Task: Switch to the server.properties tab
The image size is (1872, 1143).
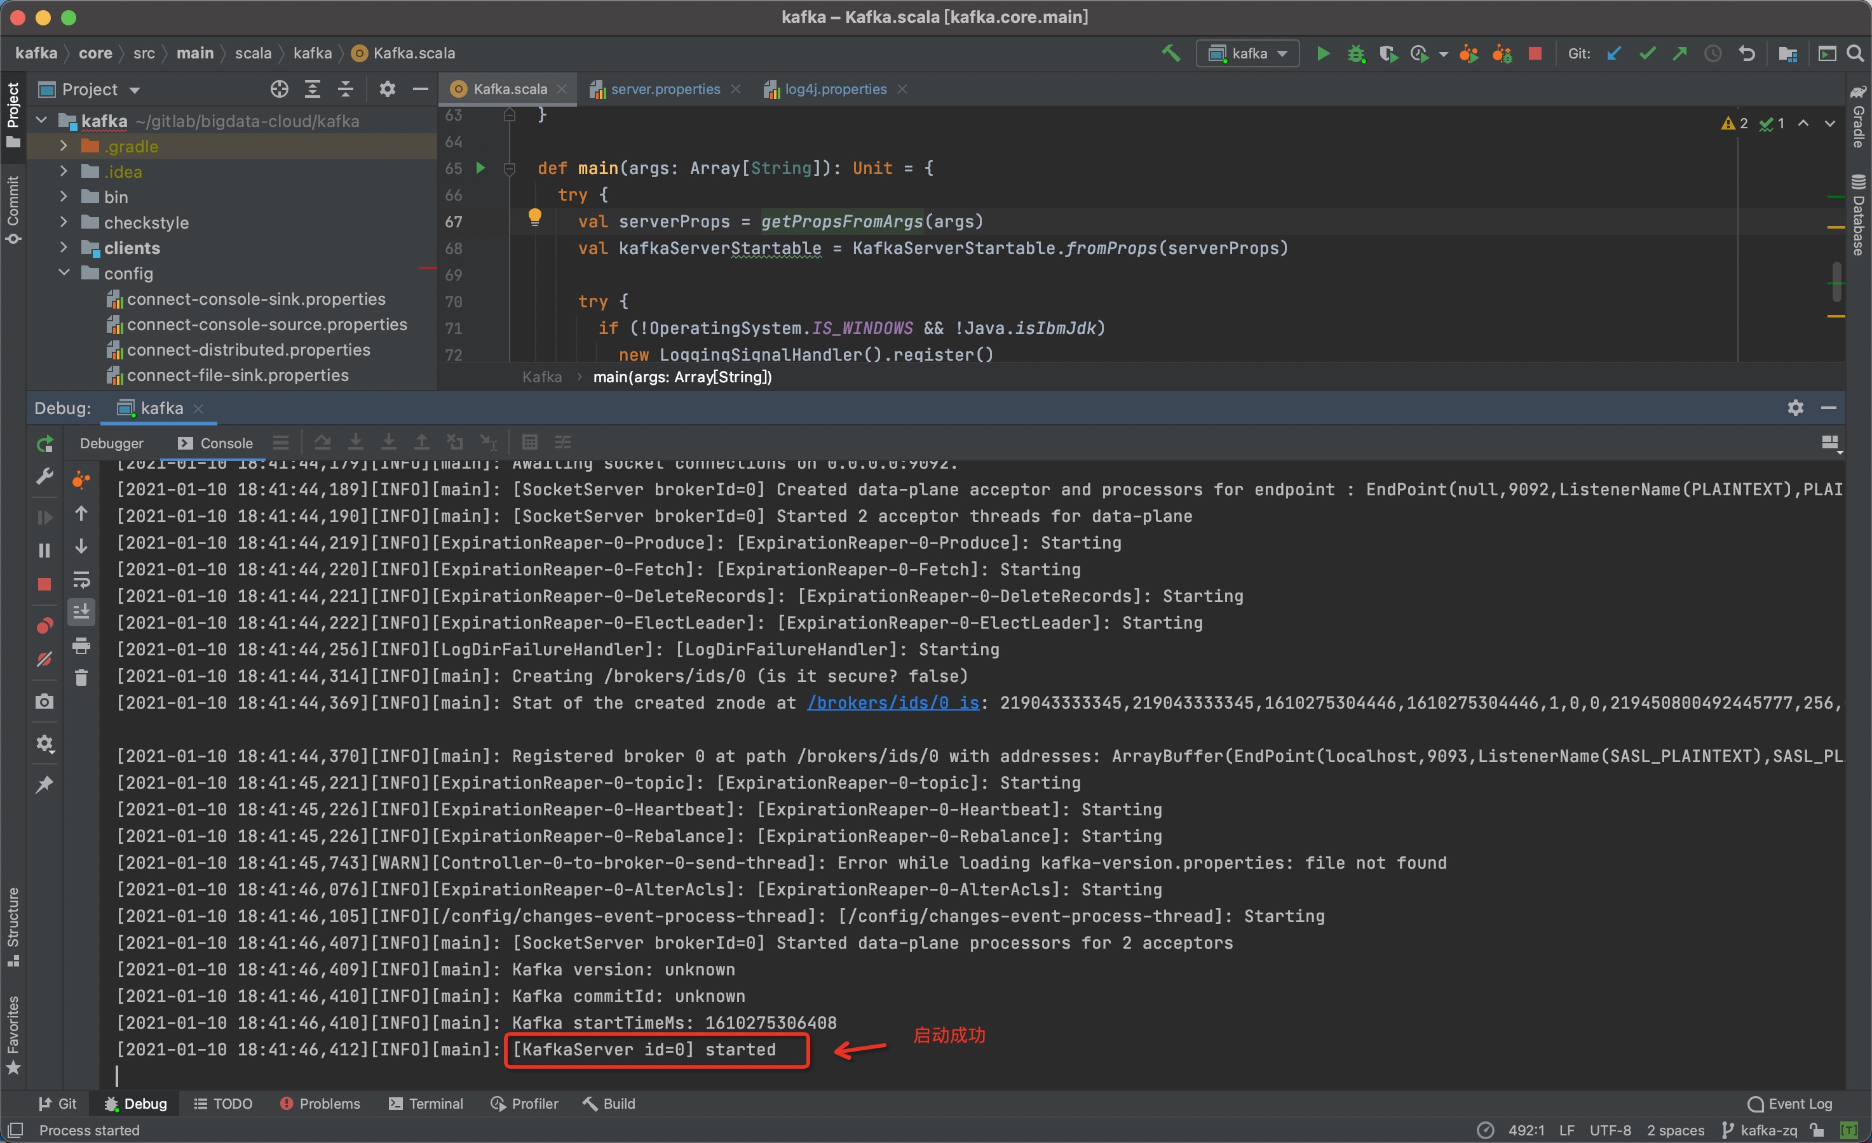Action: tap(665, 89)
